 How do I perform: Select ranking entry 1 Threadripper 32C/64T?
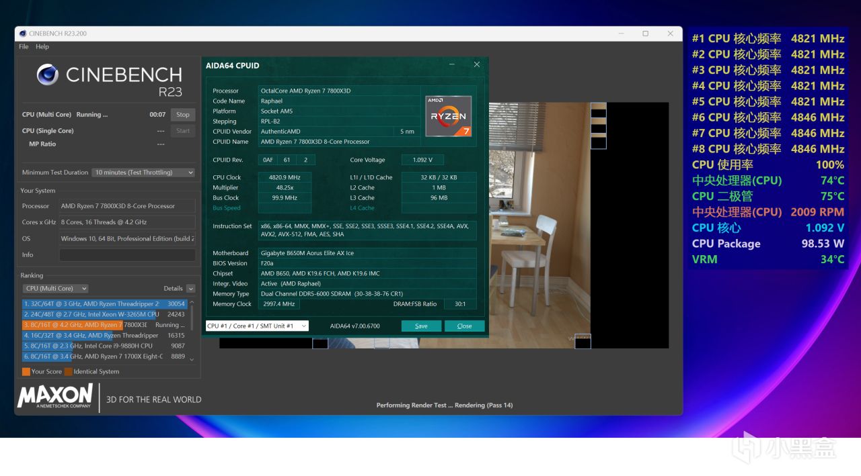pyautogui.click(x=104, y=303)
